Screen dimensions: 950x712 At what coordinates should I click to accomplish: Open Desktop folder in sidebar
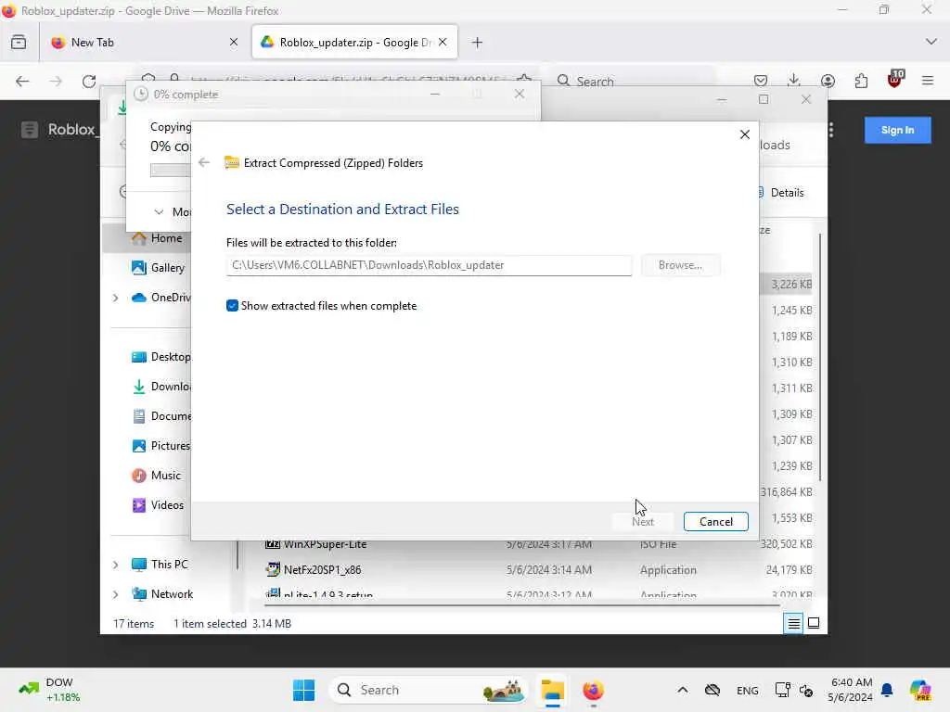161,357
